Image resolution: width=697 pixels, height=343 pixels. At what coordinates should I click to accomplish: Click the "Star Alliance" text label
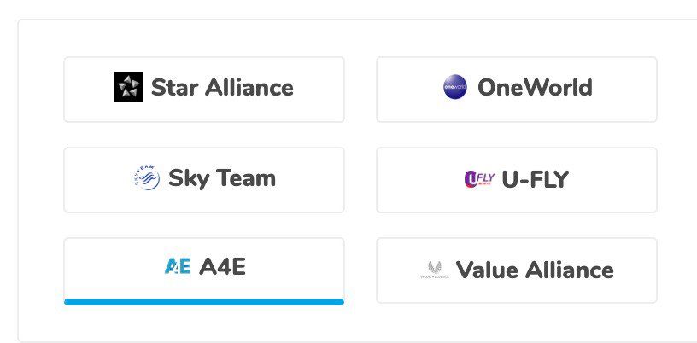(x=222, y=87)
